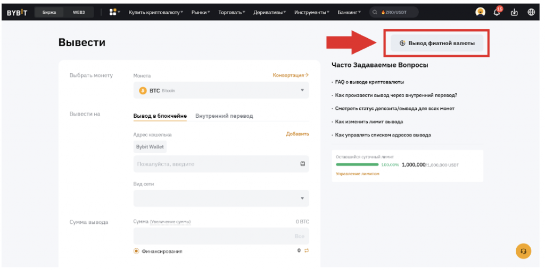Click the daily limit progress bar
The width and height of the screenshot is (545, 270).
pyautogui.click(x=357, y=165)
